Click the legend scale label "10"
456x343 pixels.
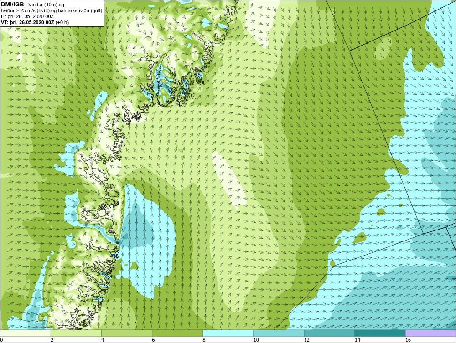[x=256, y=340]
